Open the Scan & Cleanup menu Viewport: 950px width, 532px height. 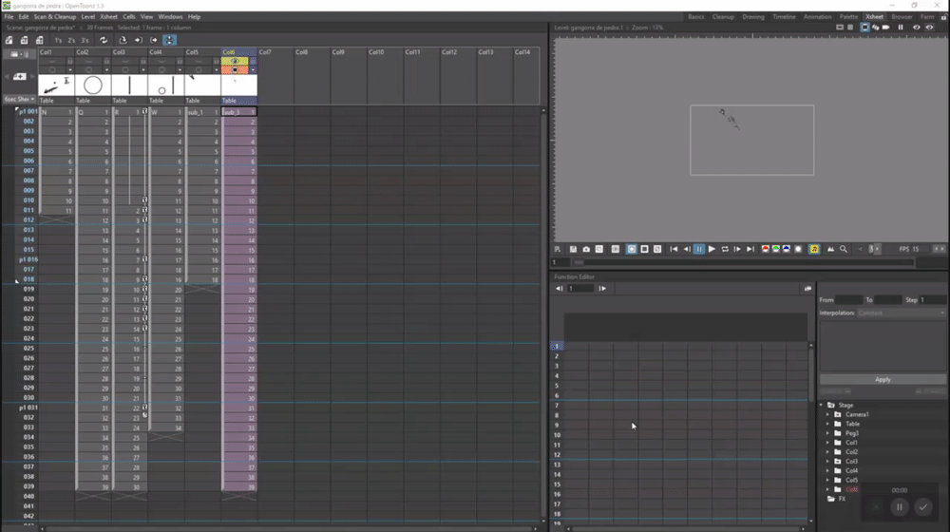pos(54,17)
